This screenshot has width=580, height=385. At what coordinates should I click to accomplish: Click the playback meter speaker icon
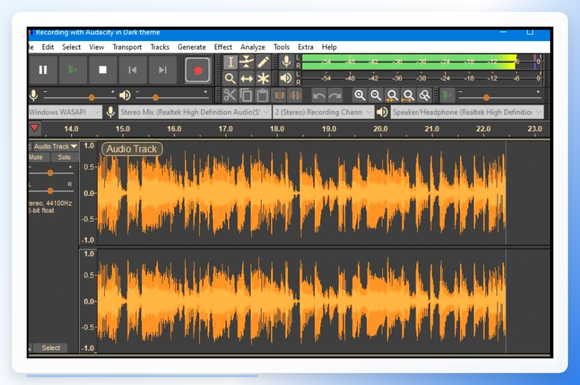click(286, 78)
